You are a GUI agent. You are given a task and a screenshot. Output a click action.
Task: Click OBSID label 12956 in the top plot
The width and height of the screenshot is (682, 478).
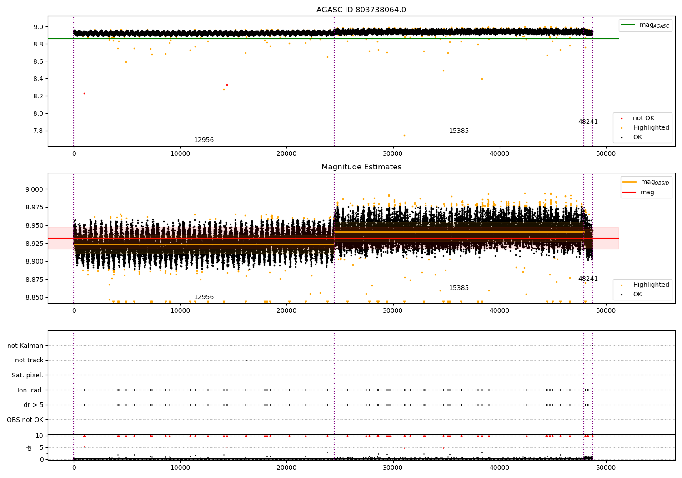(x=204, y=140)
